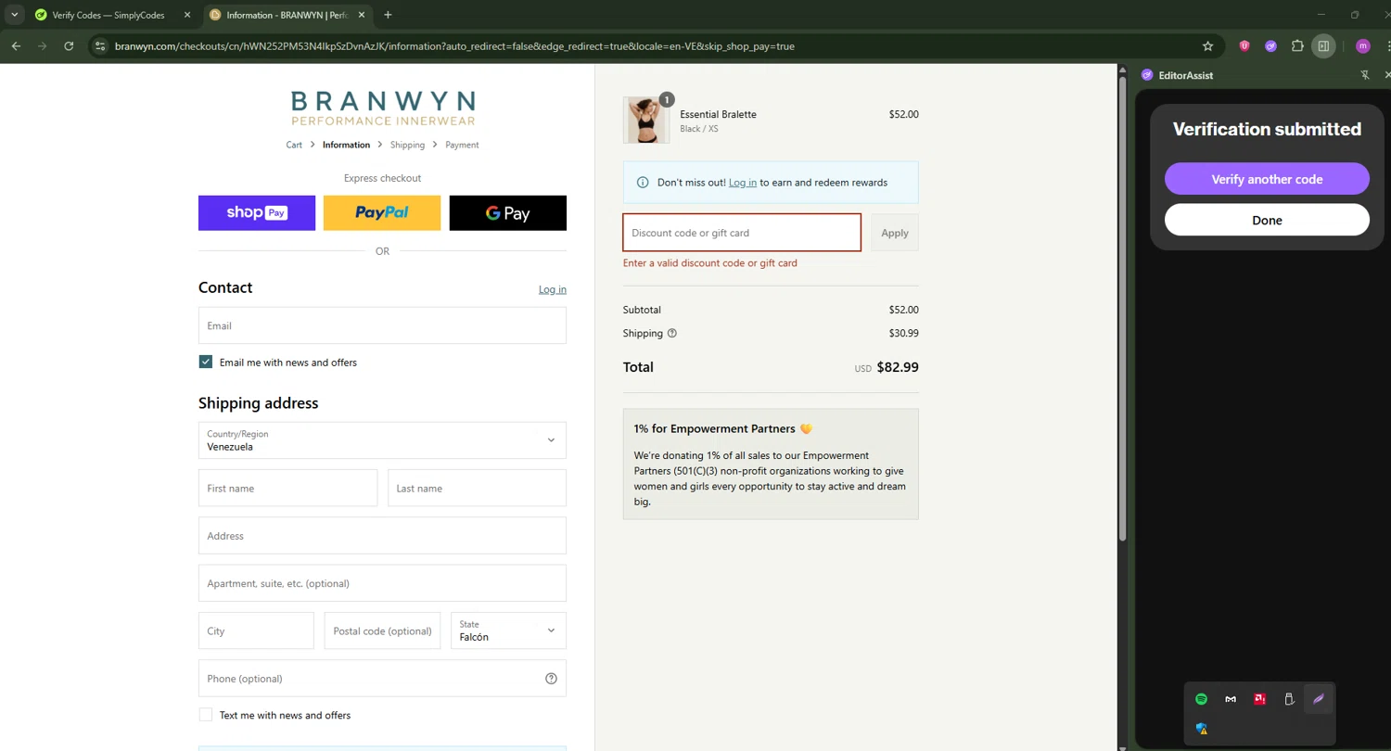Open the State dropdown showing Falcón
The image size is (1391, 751).
[x=507, y=630]
